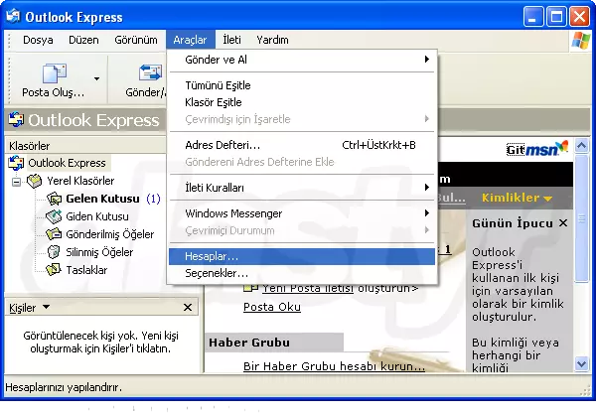Expand the Windows Messenger submenu
596x414 pixels.
(302, 213)
